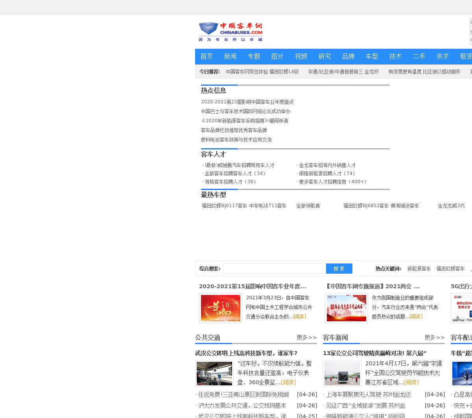Image resolution: width=472 pixels, height=418 pixels.
Task: Open the 客车新闻 section heading
Action: pos(336,337)
